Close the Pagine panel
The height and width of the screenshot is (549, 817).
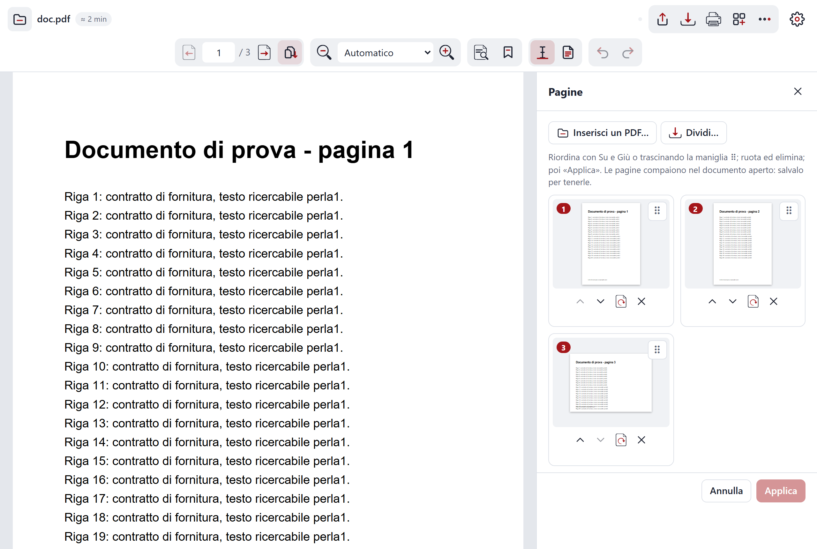click(x=798, y=92)
